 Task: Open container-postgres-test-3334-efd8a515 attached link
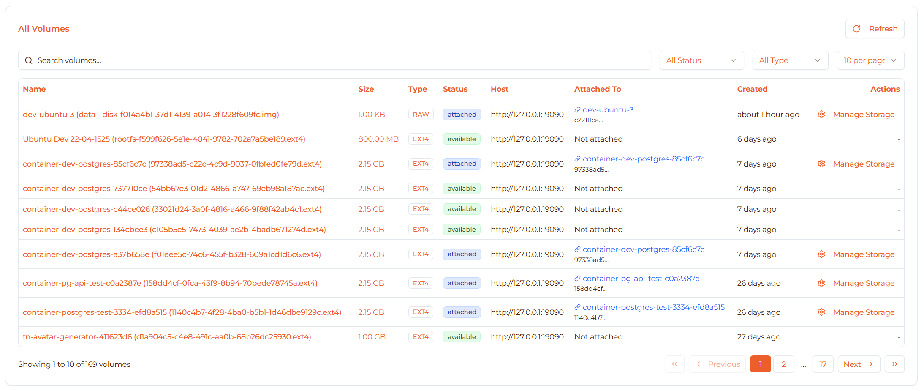coord(653,307)
